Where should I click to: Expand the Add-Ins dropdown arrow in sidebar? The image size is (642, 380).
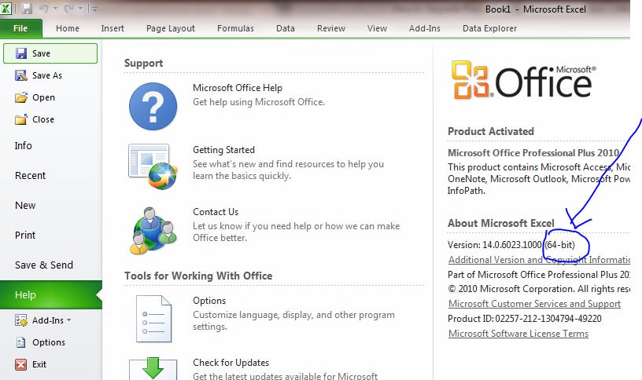tap(68, 320)
